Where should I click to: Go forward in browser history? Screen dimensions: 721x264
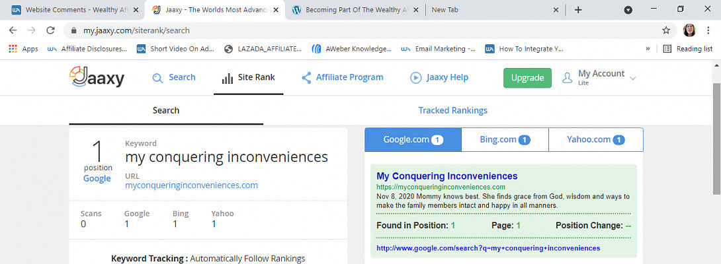tap(31, 30)
